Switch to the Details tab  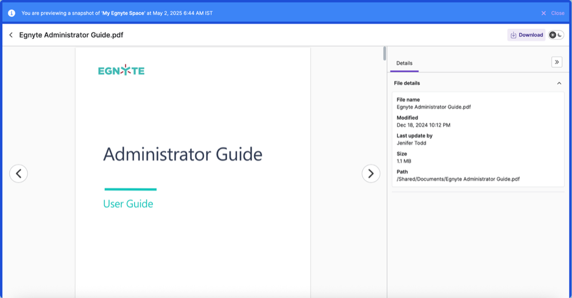point(404,63)
